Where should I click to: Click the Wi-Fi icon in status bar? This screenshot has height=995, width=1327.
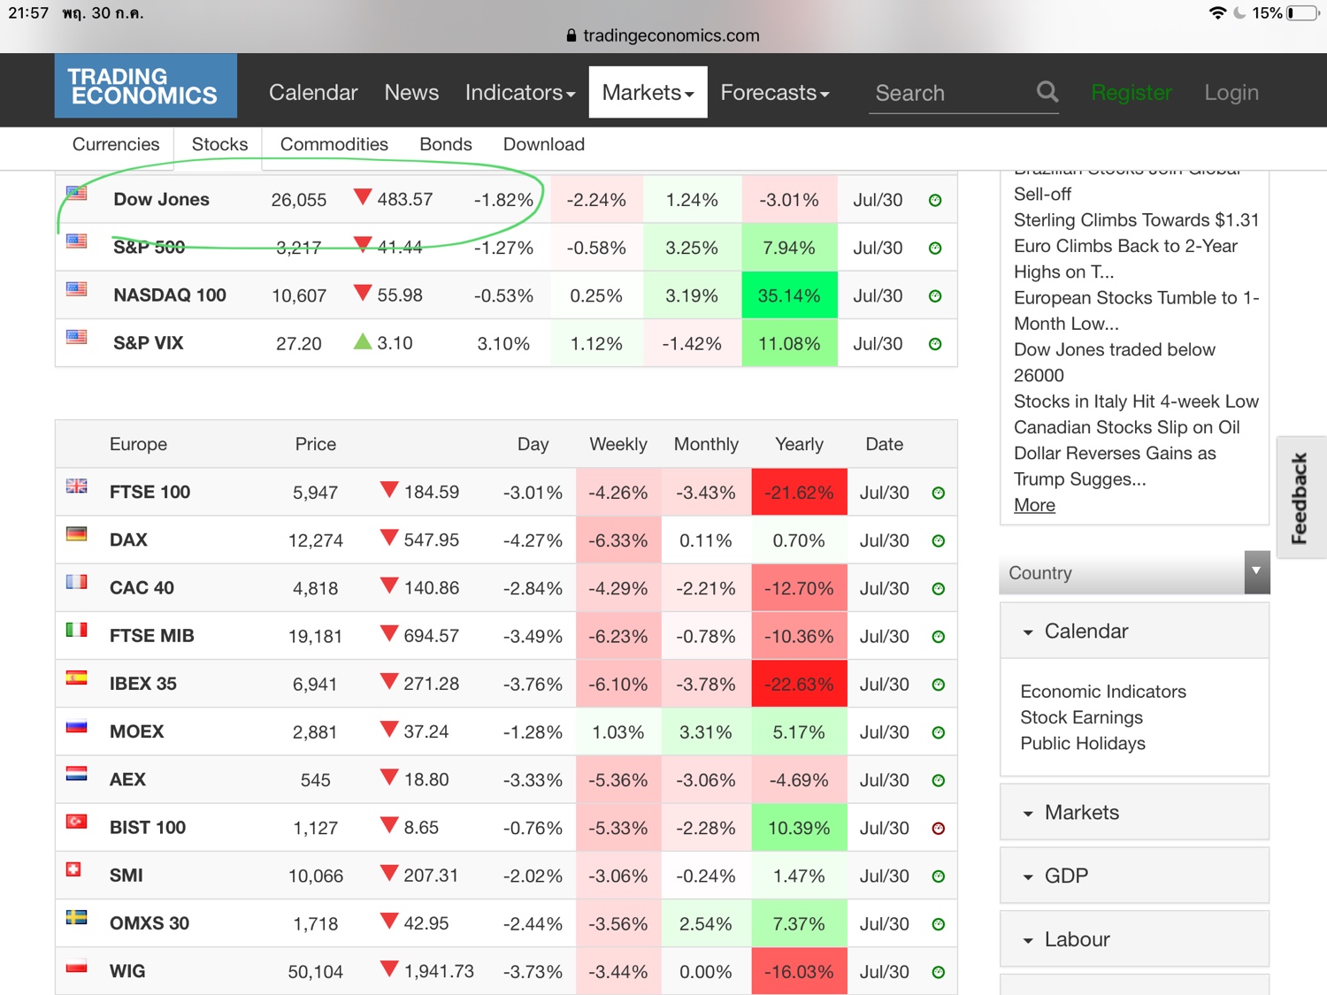[1218, 13]
